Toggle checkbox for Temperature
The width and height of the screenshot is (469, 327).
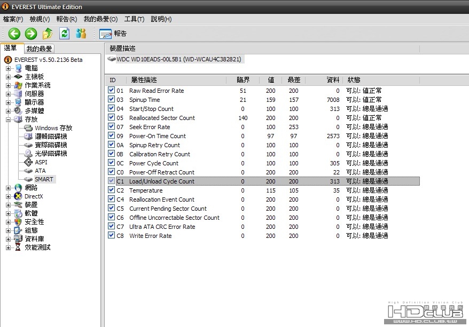pos(112,190)
